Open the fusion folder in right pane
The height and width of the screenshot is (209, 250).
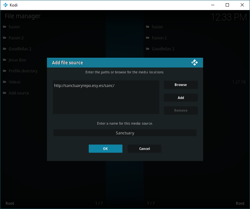click(x=157, y=27)
